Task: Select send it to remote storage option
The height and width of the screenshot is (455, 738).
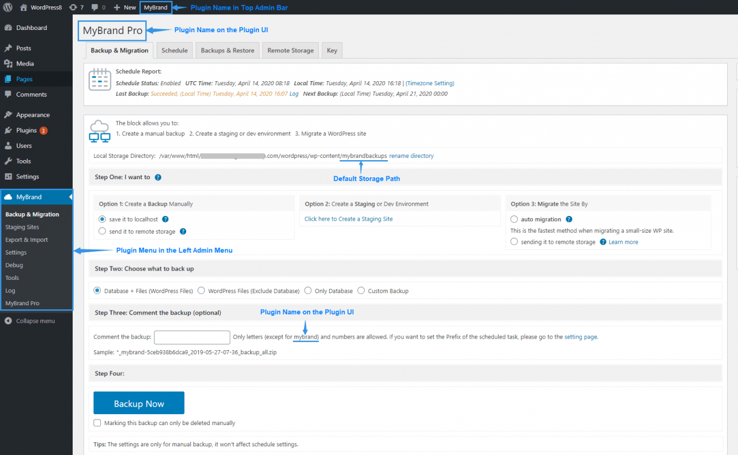Action: 103,231
